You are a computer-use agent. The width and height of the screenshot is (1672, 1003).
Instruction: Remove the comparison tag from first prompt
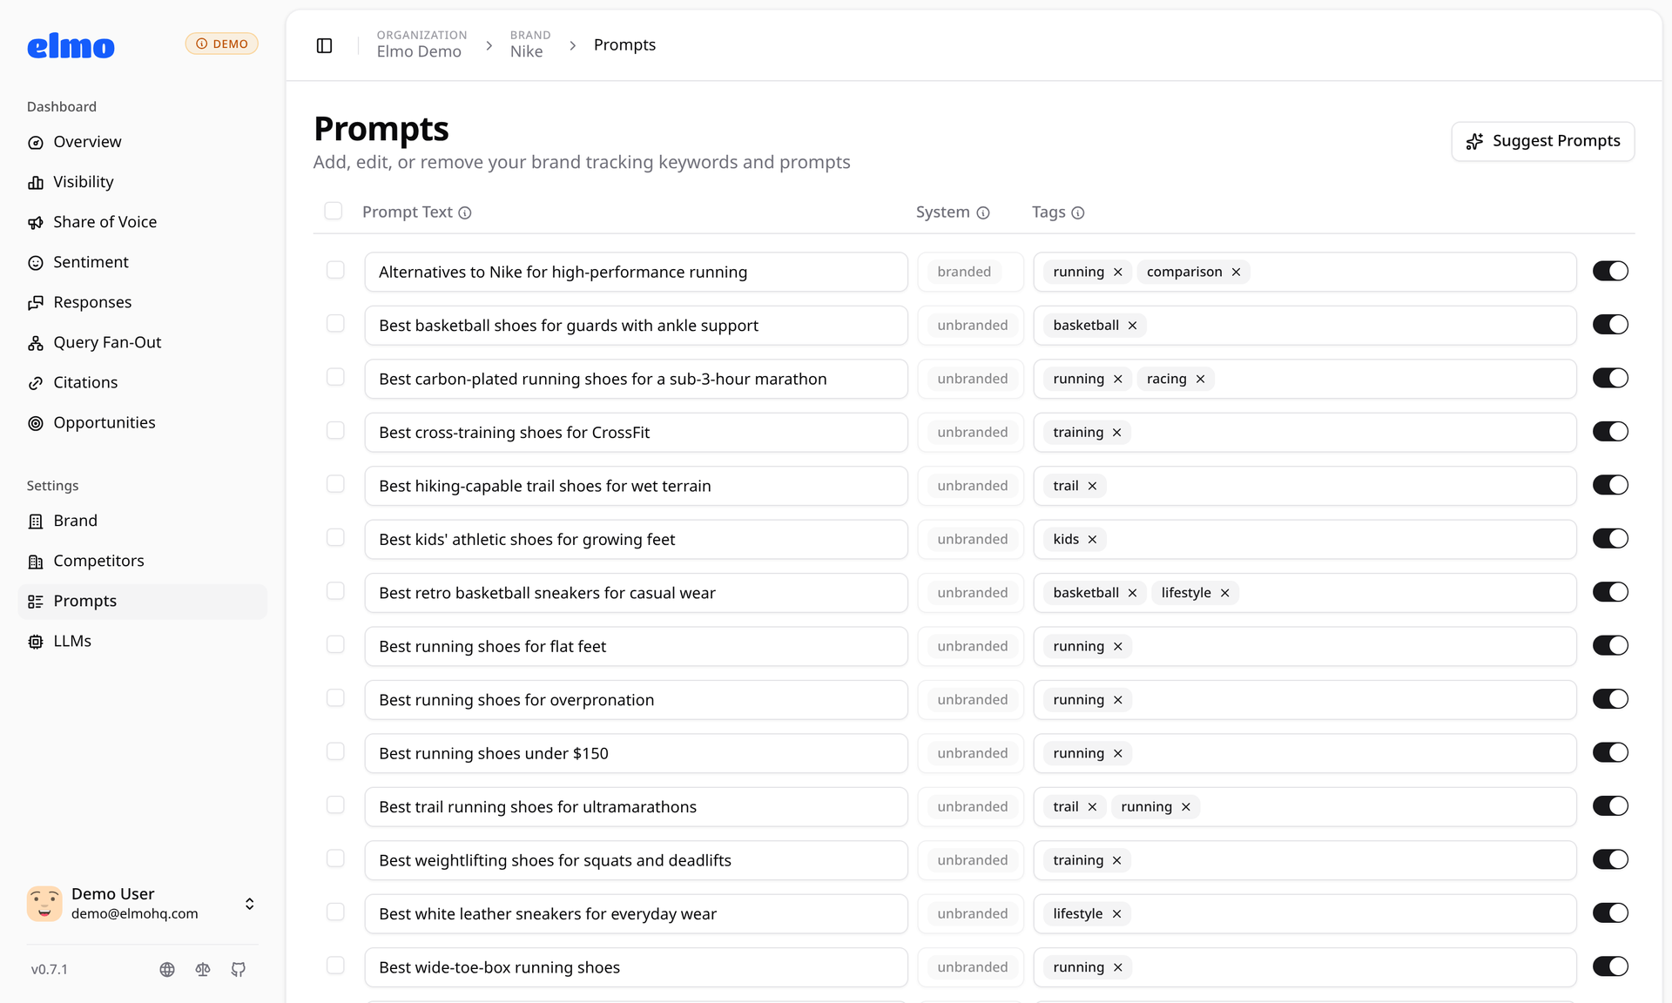tap(1236, 273)
